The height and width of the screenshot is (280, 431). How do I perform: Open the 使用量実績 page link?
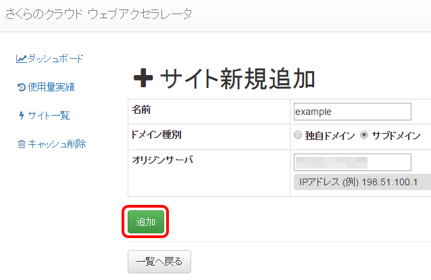pos(51,87)
